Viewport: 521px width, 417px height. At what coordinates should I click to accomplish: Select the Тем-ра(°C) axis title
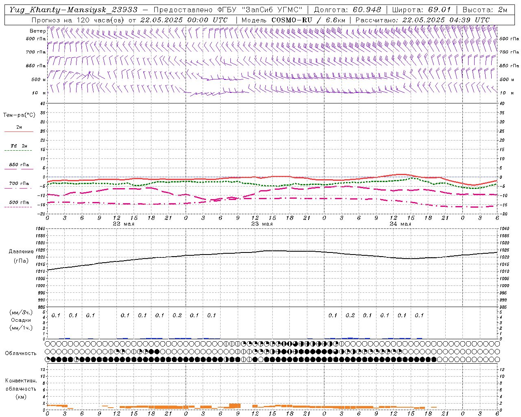click(x=19, y=115)
